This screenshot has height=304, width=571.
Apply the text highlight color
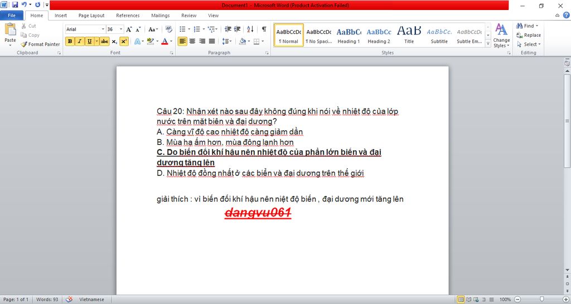tap(150, 41)
